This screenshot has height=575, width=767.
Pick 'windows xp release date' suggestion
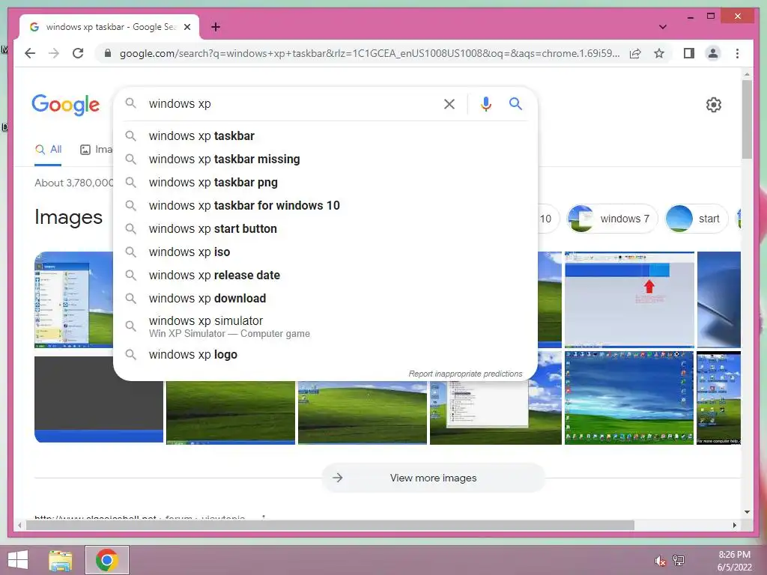point(325,276)
